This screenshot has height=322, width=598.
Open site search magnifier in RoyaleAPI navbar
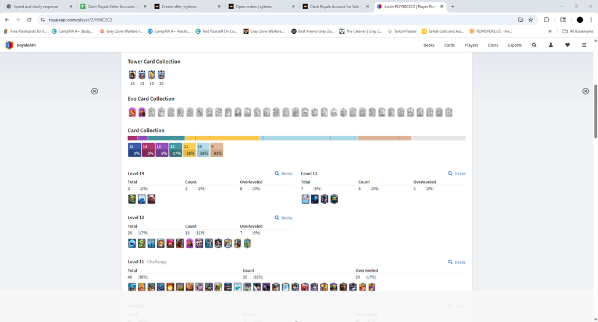(534, 45)
